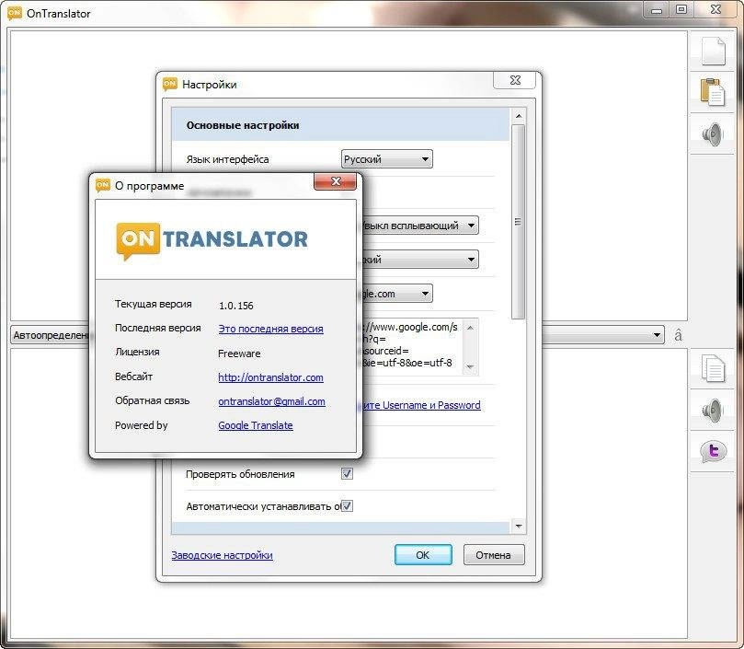744x649 pixels.
Task: Close the Настройки window
Action: (x=515, y=80)
